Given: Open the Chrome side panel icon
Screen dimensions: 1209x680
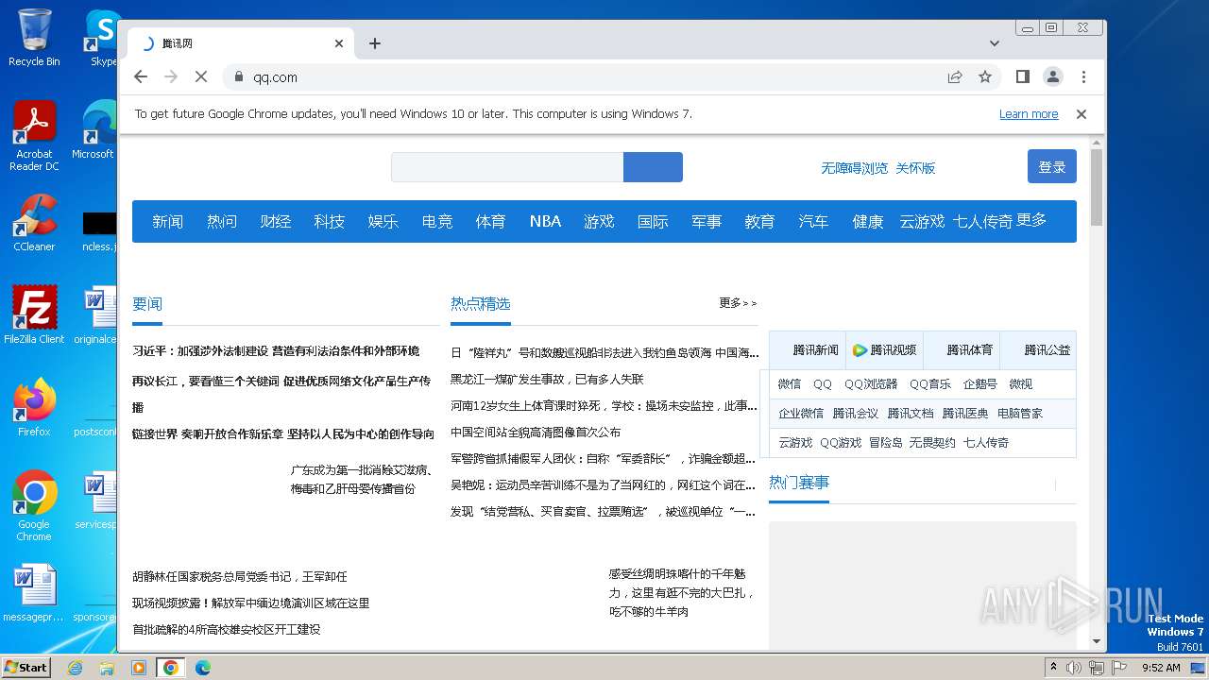Looking at the screenshot, I should click(x=1022, y=77).
